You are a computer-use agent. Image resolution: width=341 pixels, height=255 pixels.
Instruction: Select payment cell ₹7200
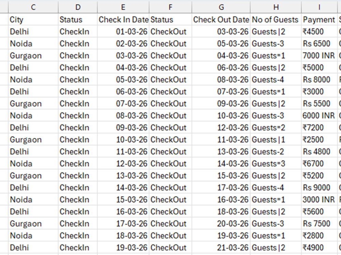(x=319, y=128)
